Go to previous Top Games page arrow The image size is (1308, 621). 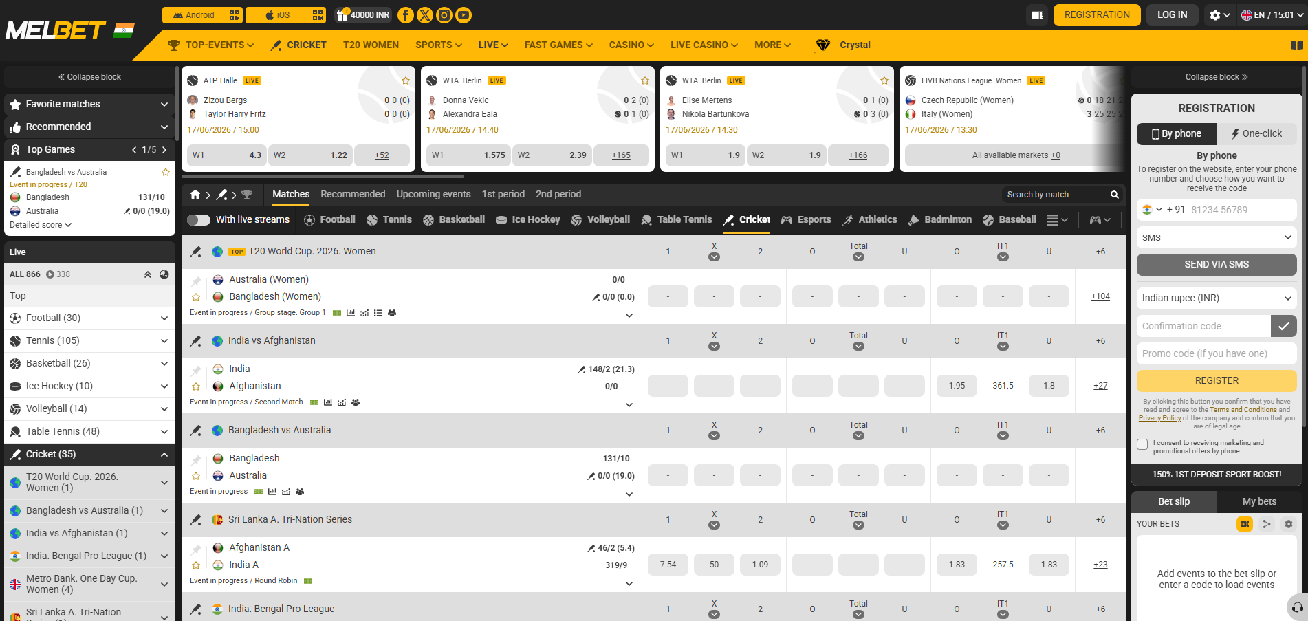(x=134, y=150)
